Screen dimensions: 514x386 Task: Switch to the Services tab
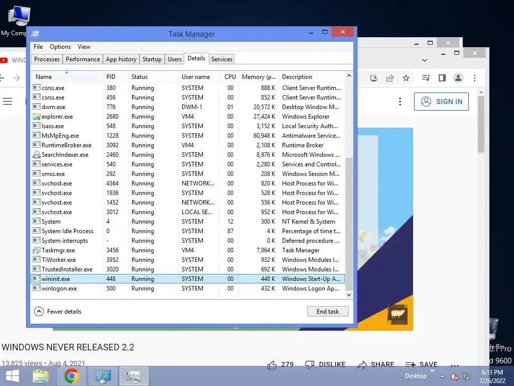point(221,59)
